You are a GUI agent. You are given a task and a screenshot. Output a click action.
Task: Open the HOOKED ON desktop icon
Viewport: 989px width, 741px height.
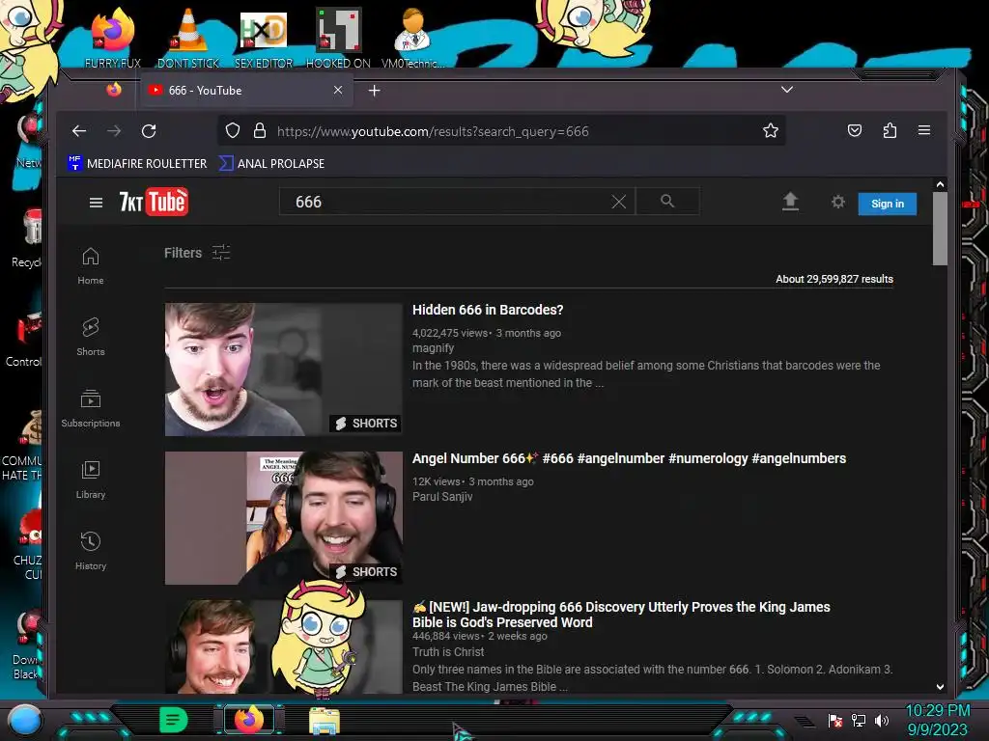coord(338,38)
